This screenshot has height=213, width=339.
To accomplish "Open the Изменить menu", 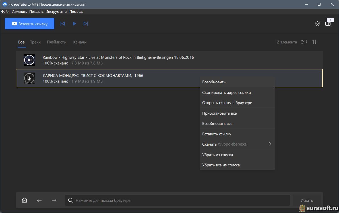I will coord(19,12).
